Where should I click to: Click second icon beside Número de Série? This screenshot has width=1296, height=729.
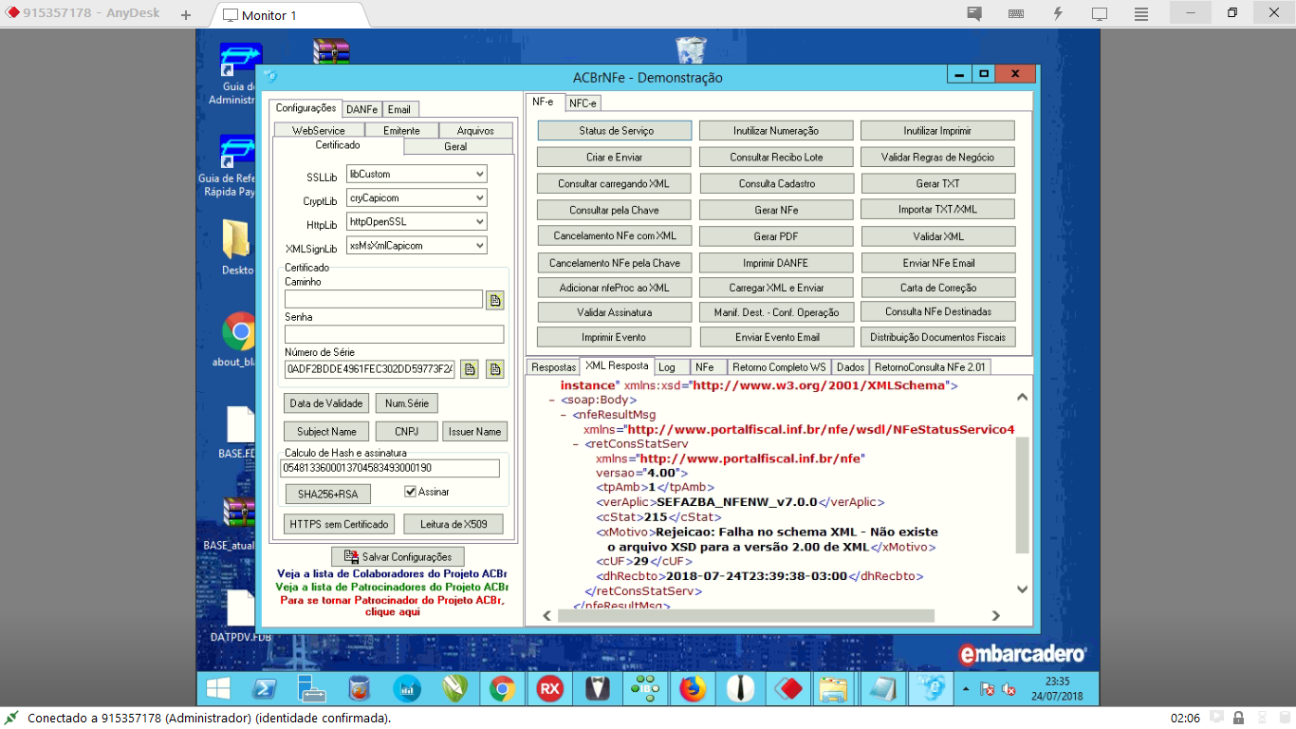[494, 369]
